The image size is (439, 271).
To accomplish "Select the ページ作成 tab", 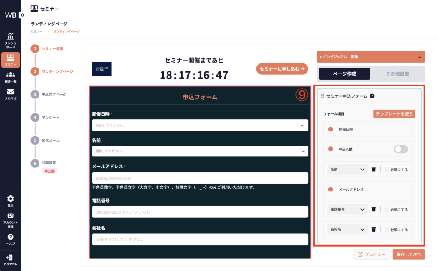I will tap(344, 74).
